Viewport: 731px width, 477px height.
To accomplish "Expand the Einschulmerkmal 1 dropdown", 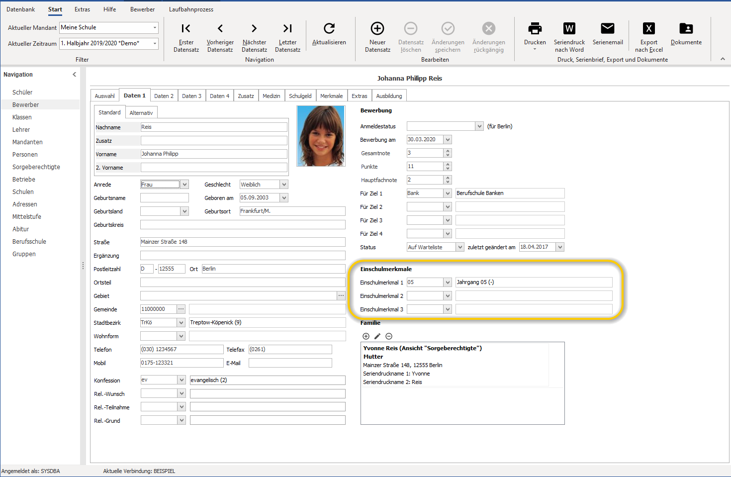I will click(448, 282).
